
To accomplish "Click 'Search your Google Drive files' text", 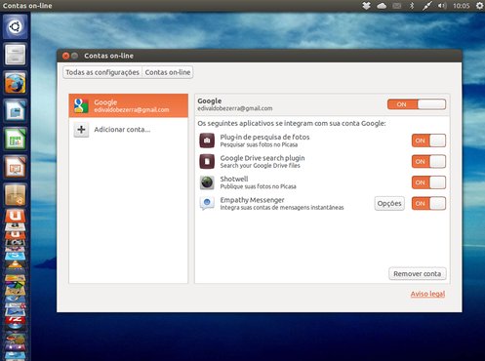I will click(x=261, y=166).
